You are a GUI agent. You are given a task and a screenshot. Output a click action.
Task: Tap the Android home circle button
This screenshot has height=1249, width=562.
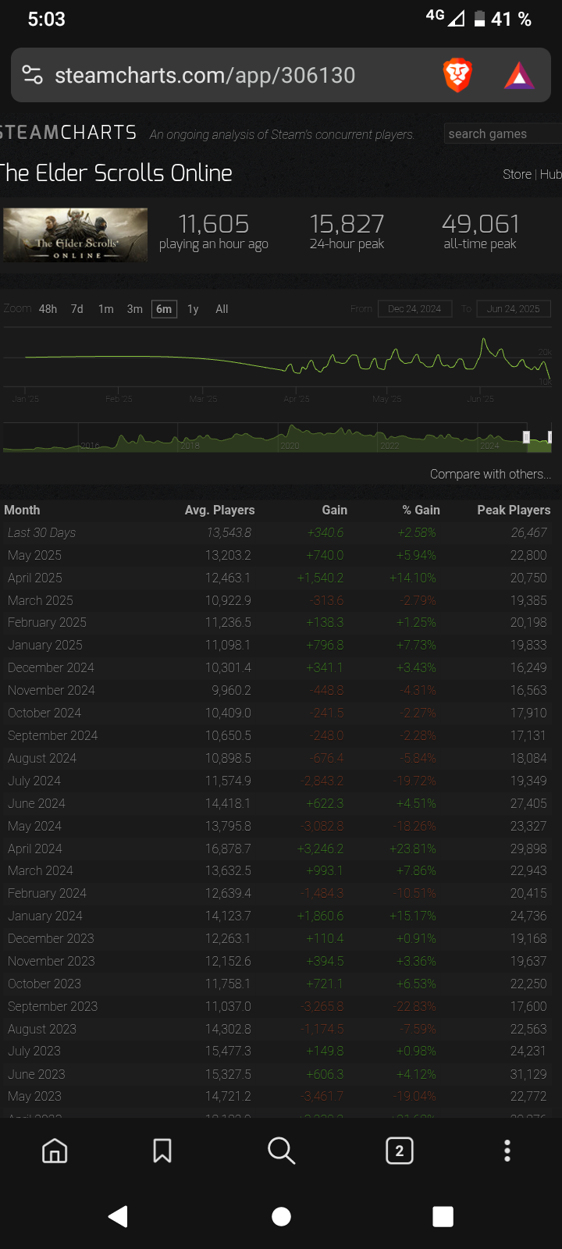(x=281, y=1216)
